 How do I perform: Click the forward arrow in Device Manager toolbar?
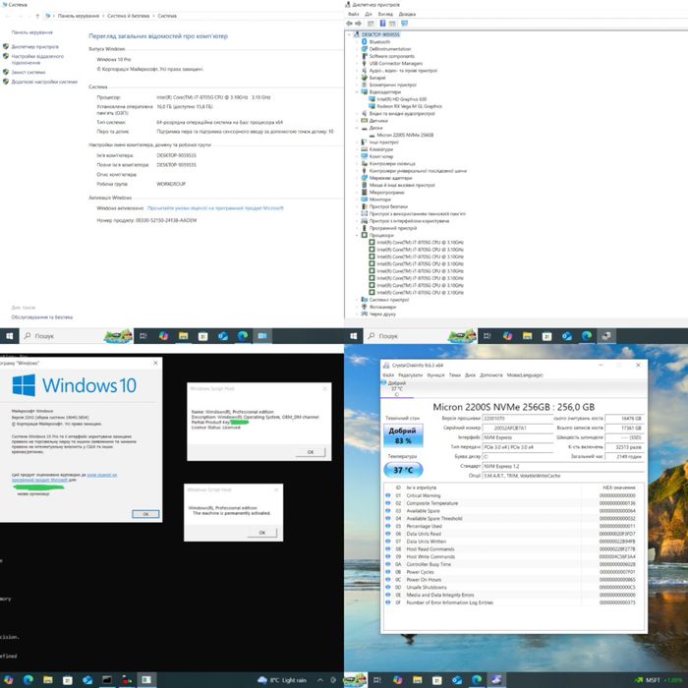click(x=359, y=24)
